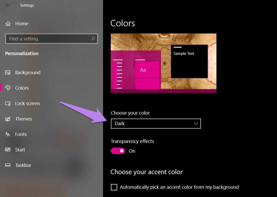Click the Fonts icon in sidebar

pyautogui.click(x=8, y=134)
